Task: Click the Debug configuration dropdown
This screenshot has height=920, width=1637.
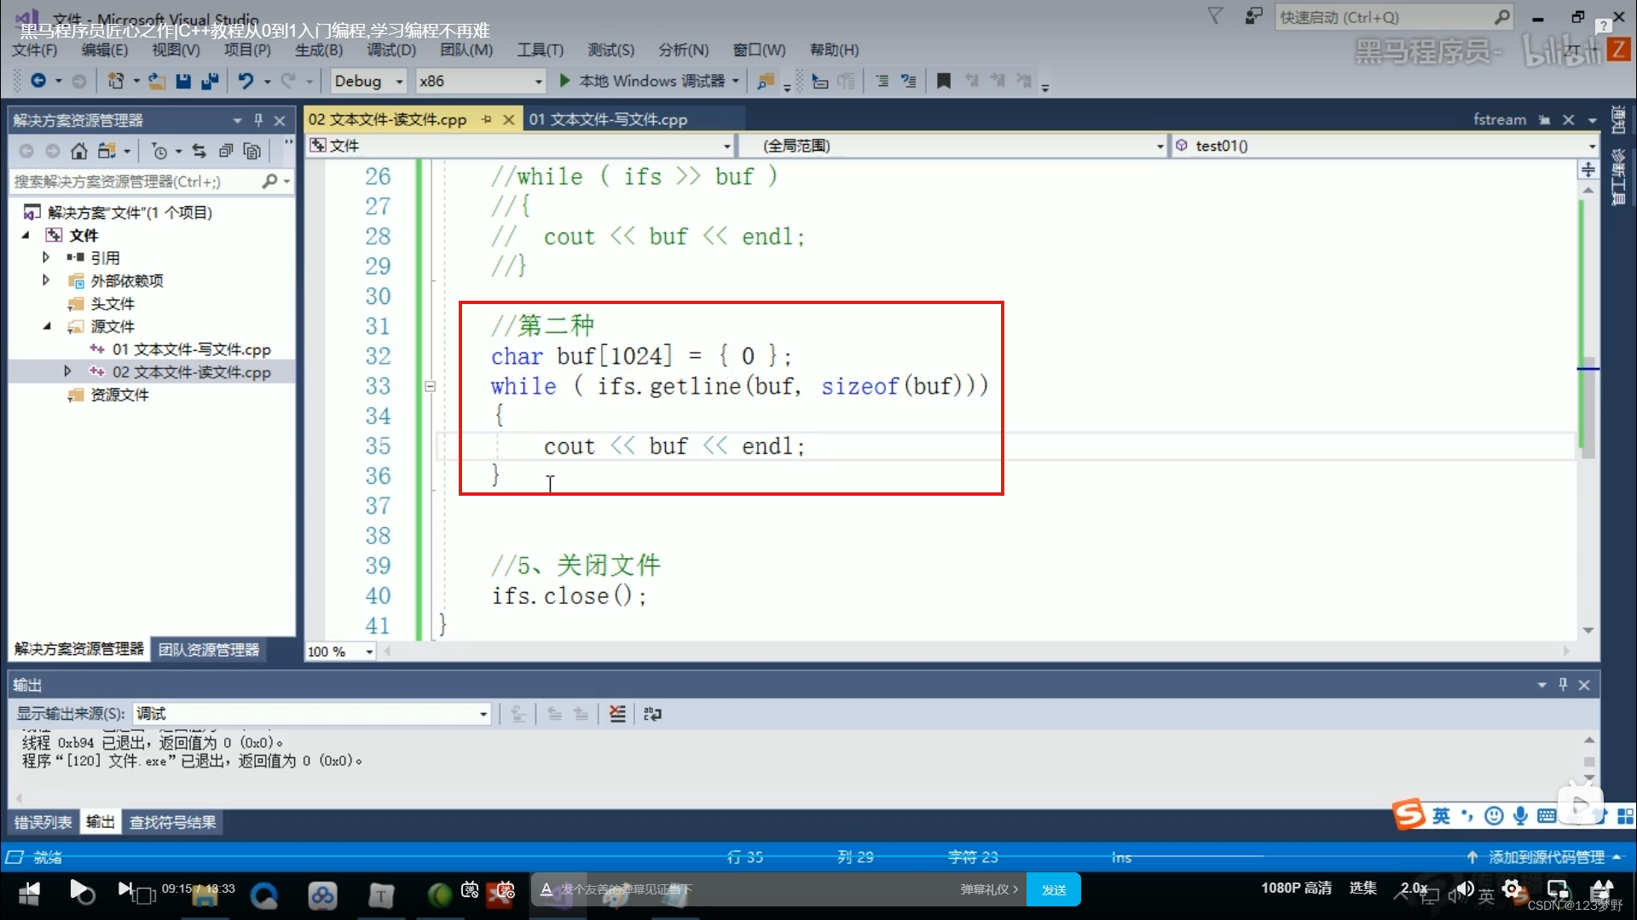Action: coord(366,80)
